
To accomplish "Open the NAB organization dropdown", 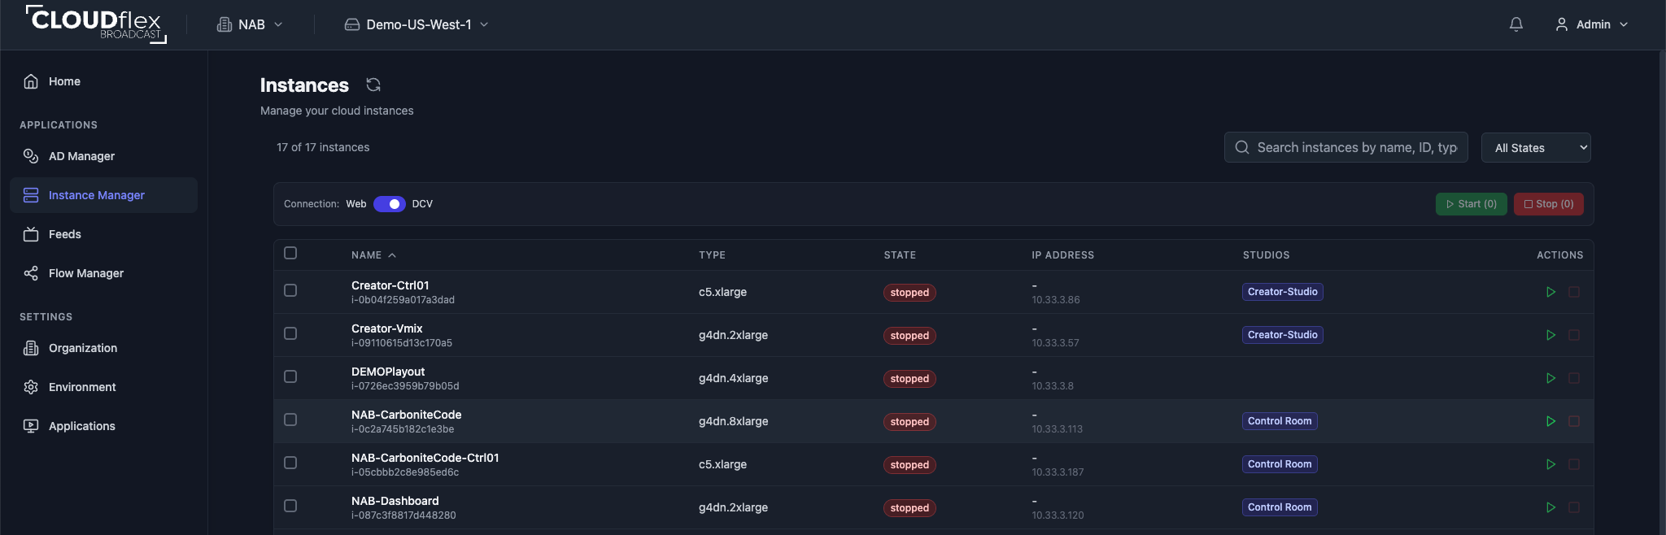I will 250,24.
